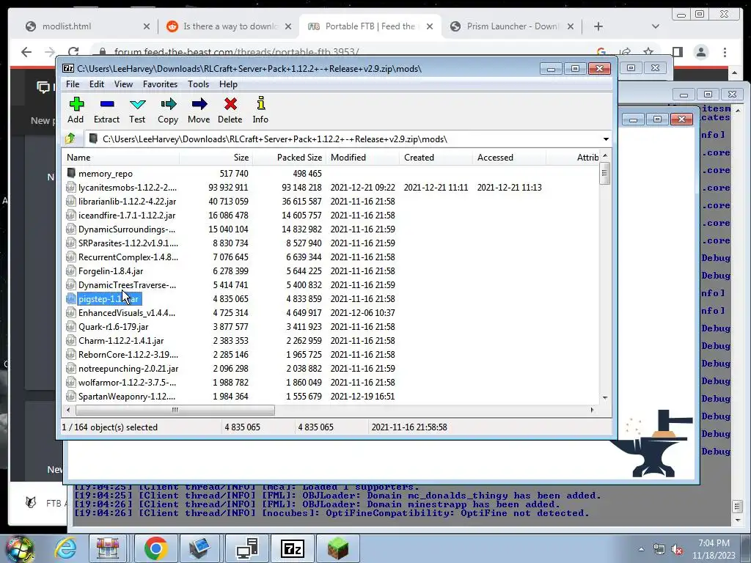Open the Windows Start orb
The width and height of the screenshot is (751, 563).
[x=20, y=548]
